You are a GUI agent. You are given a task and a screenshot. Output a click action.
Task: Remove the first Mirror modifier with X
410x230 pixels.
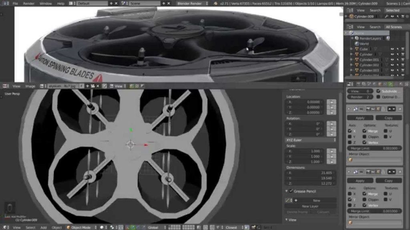[400, 109]
